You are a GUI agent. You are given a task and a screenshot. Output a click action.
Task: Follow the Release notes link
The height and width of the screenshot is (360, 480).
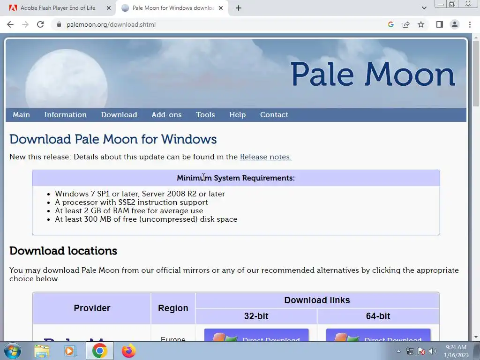tap(266, 157)
